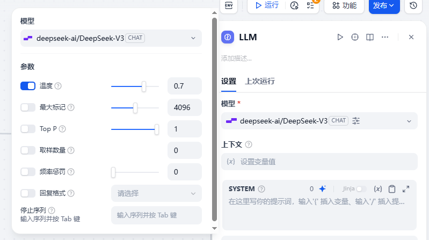The width and height of the screenshot is (429, 240).
Task: Open model parameter sliders icon next to CHAT
Action: [x=356, y=121]
